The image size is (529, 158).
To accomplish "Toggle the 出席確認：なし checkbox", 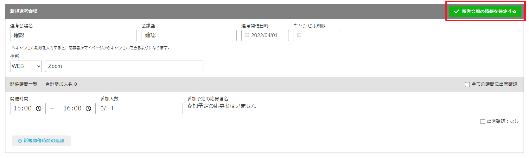I will pos(482,122).
